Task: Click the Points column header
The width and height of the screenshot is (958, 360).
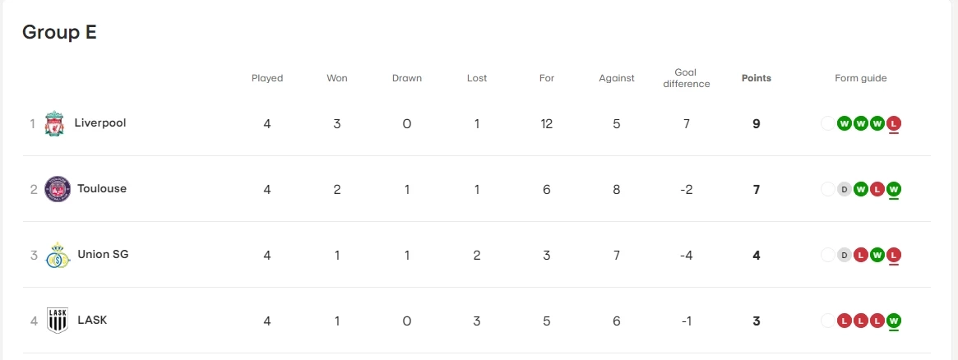Action: pos(756,78)
